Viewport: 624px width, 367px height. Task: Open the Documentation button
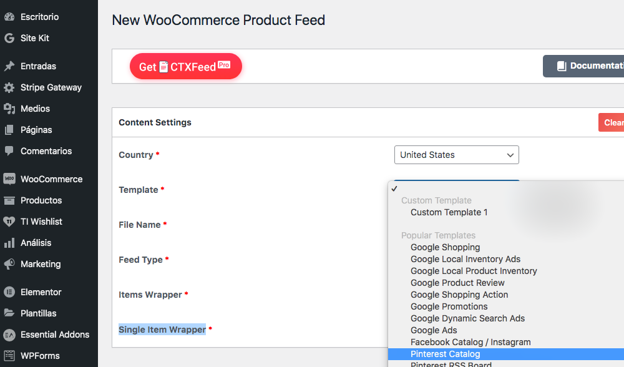(583, 66)
